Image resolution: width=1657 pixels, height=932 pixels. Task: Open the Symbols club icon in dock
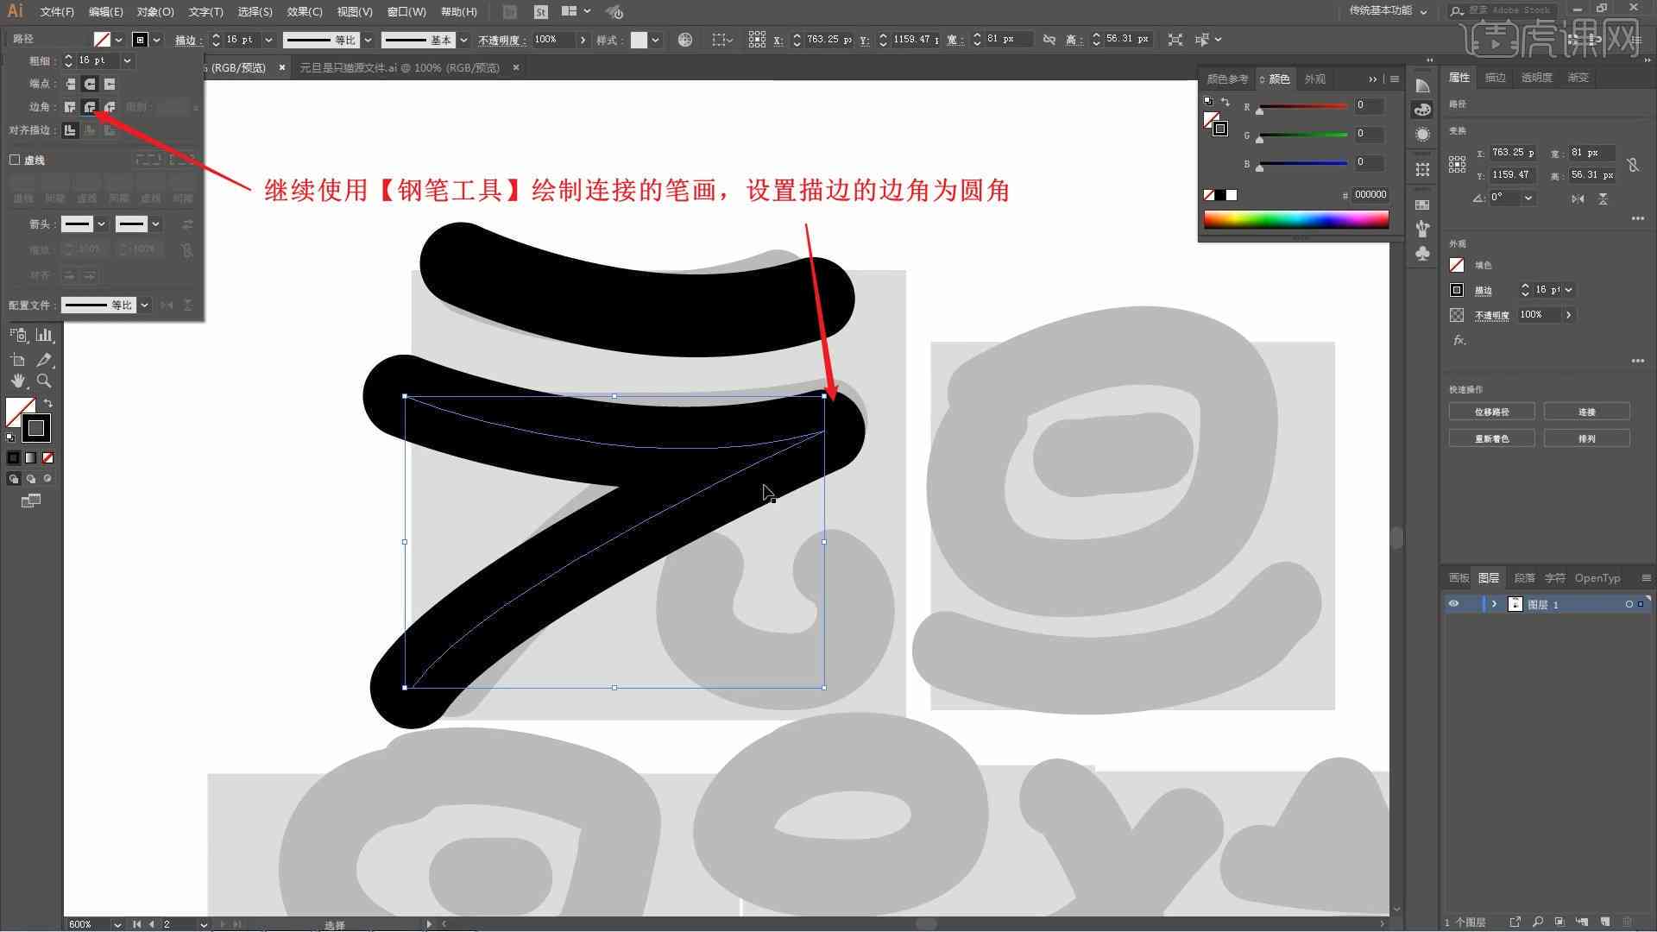point(1423,253)
